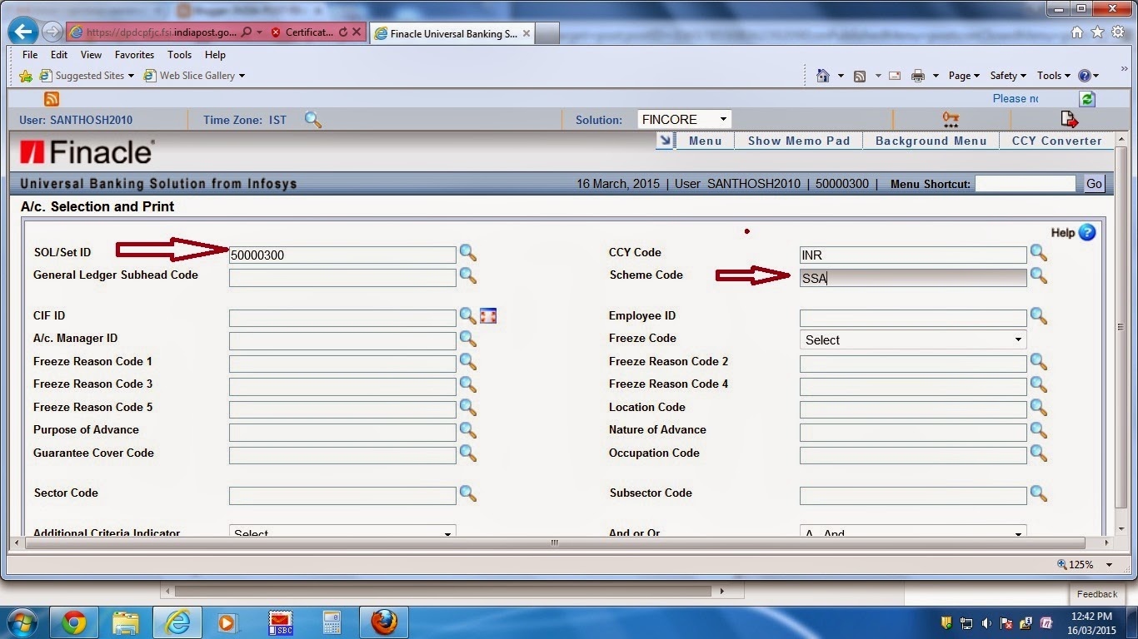Open Freeze Reason Code 1 lookup
Image resolution: width=1138 pixels, height=639 pixels.
[x=468, y=362]
